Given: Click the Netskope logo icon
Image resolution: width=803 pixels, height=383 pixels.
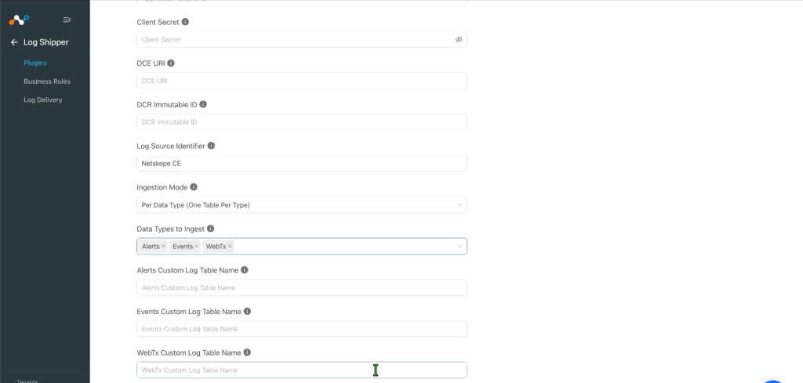Looking at the screenshot, I should 19,20.
